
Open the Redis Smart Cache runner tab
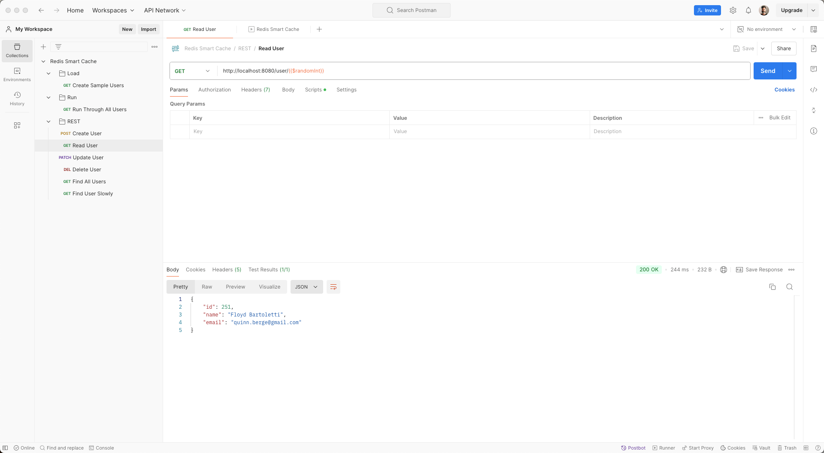coord(274,29)
